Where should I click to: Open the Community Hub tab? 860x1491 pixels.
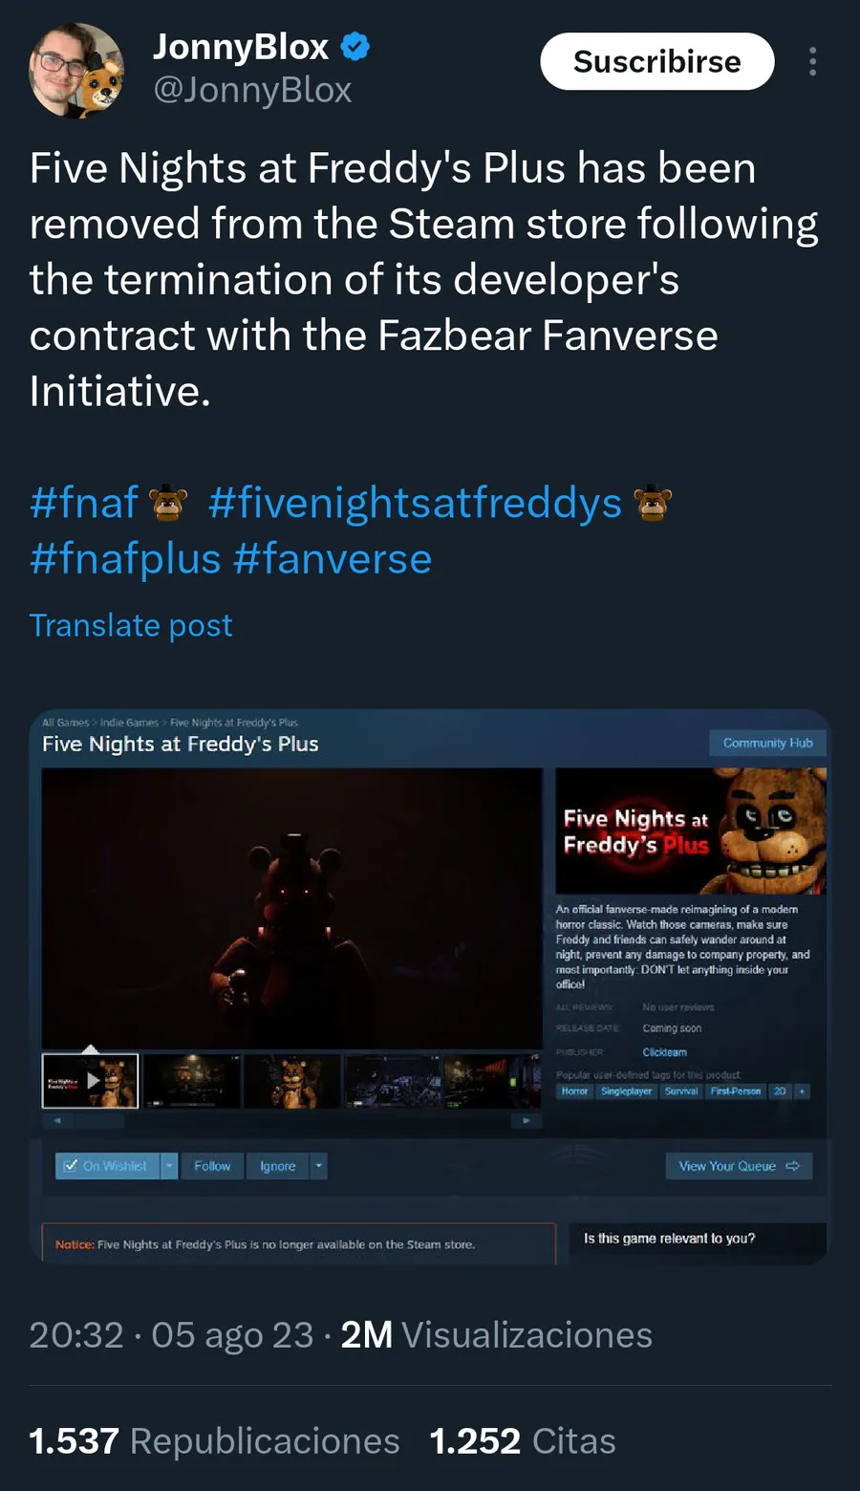[x=767, y=743]
